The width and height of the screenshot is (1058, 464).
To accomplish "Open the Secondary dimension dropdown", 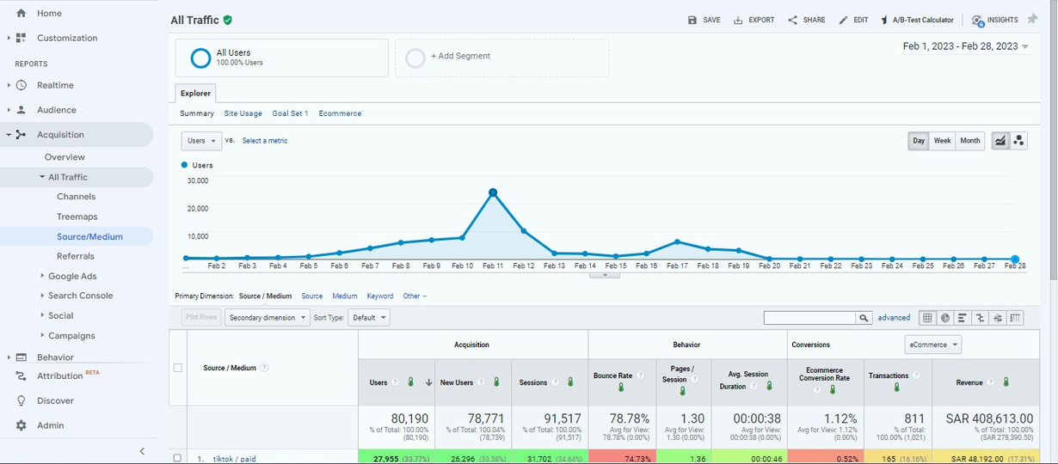I will coord(267,318).
